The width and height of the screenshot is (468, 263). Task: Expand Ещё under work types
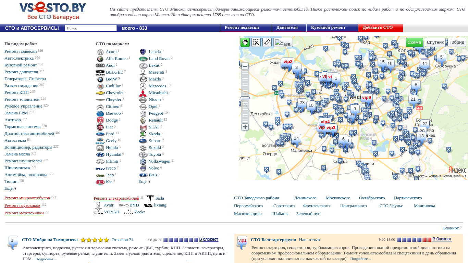tap(11, 188)
